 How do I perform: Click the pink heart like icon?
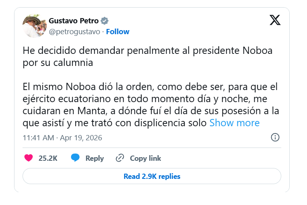pos(29,158)
